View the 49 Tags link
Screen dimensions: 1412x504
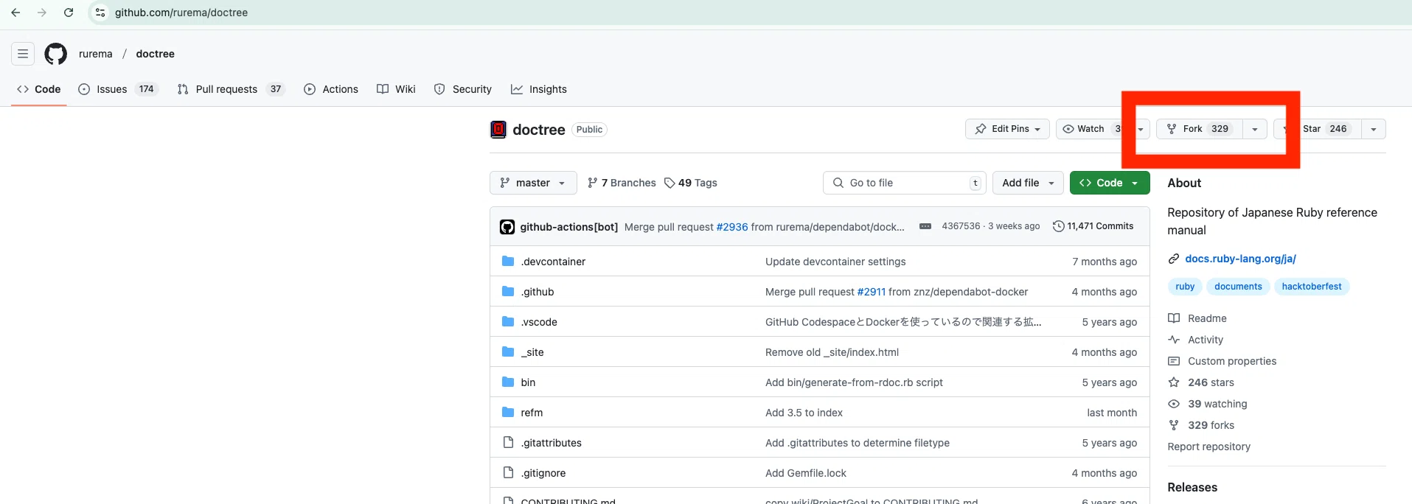691,183
